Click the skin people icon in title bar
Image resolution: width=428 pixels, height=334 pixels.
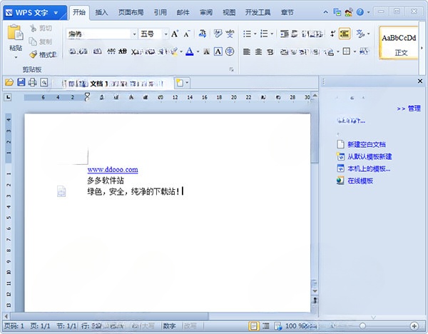[349, 12]
